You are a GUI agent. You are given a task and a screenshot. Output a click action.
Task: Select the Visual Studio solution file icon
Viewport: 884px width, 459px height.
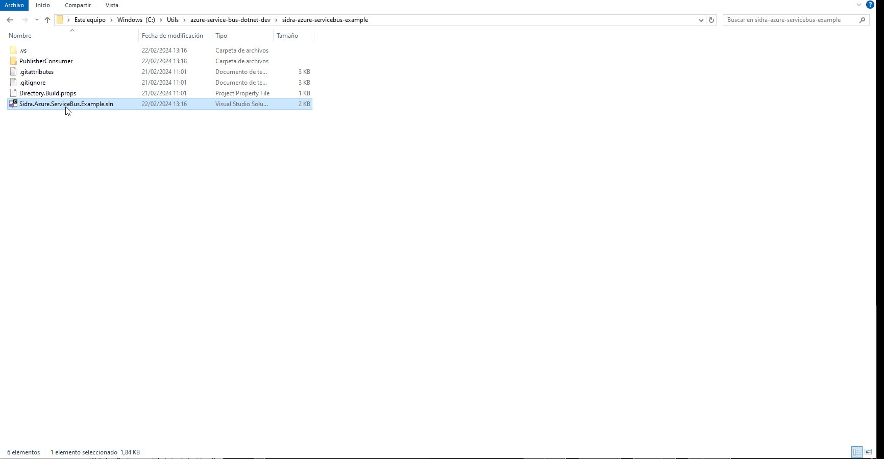click(x=13, y=104)
